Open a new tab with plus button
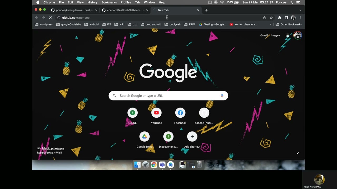The height and width of the screenshot is (189, 337). 206,10
